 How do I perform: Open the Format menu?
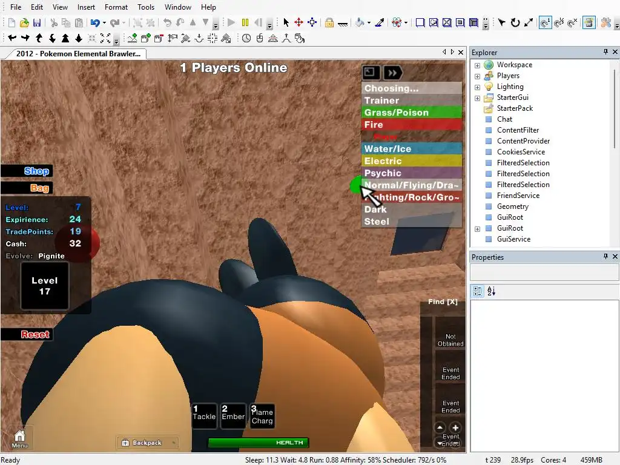[x=116, y=7]
